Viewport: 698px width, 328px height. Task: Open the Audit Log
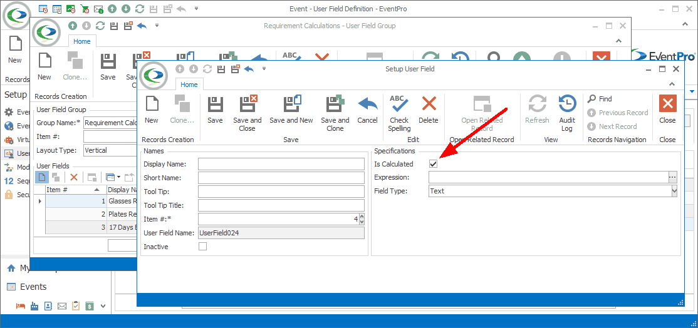pos(567,114)
